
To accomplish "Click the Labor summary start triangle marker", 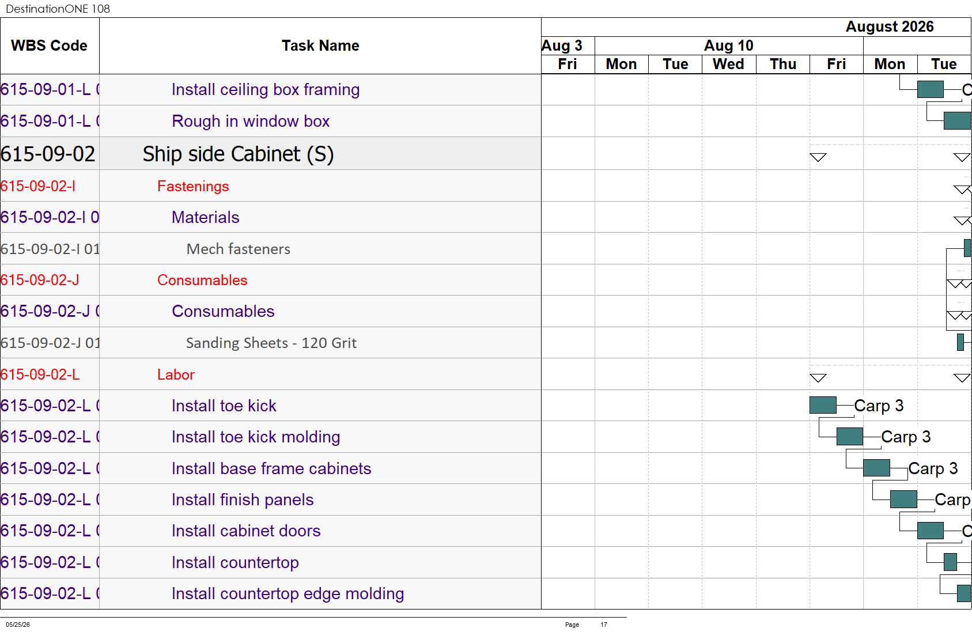I will click(x=818, y=378).
